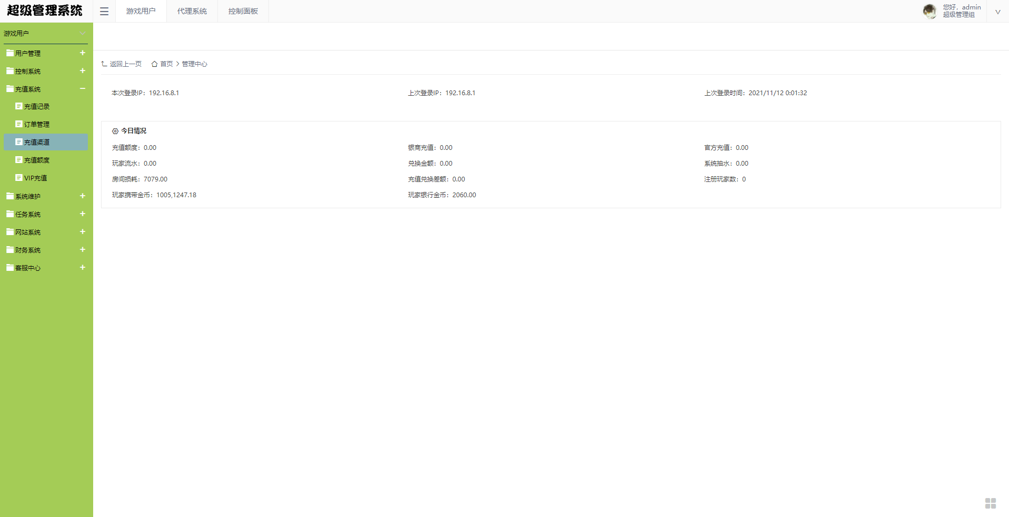Open the 控制面板 tab

[x=243, y=11]
